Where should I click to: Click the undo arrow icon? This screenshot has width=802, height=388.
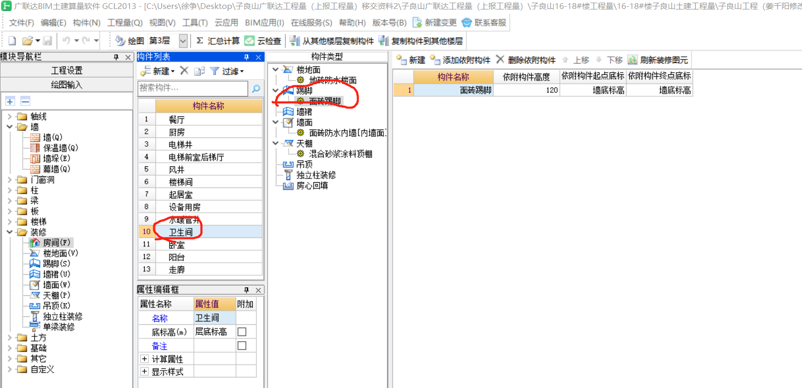pos(66,41)
